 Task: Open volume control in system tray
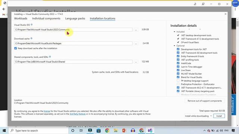click(221, 131)
